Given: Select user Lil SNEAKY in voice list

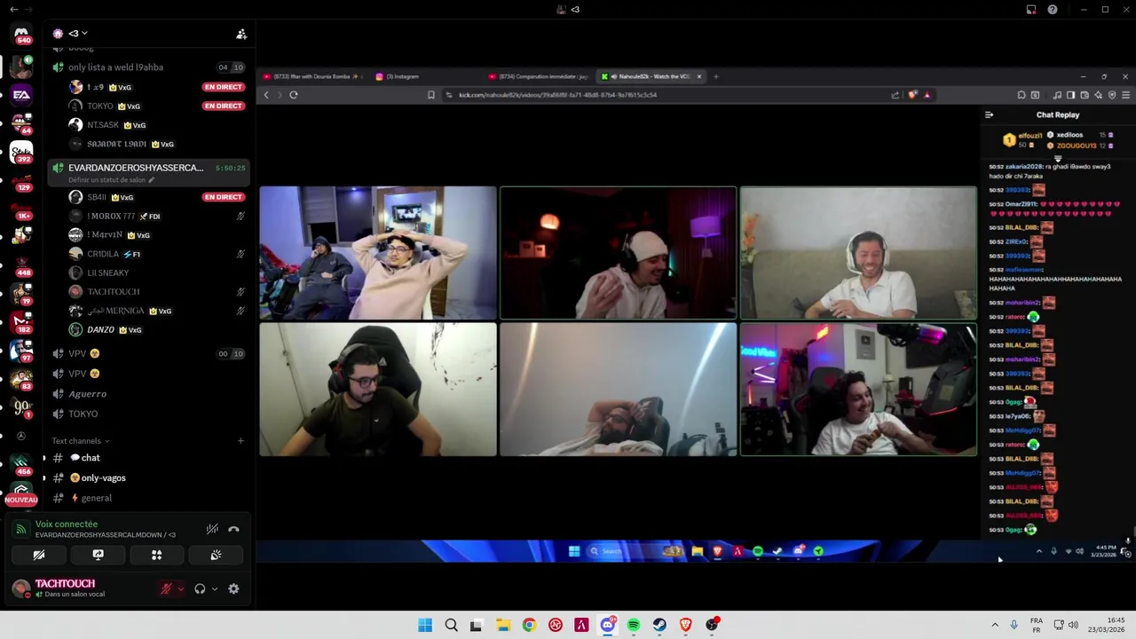Looking at the screenshot, I should point(156,272).
